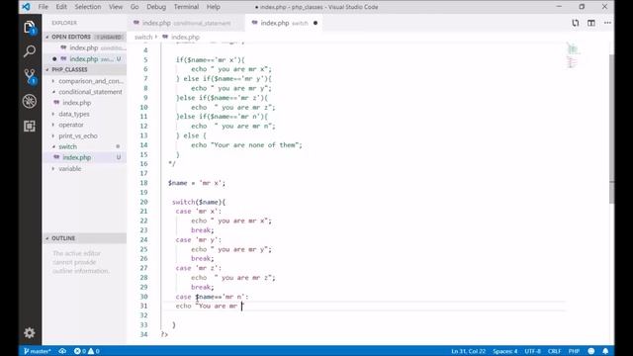Image resolution: width=633 pixels, height=356 pixels.
Task: Open the Help menu
Action: (214, 7)
